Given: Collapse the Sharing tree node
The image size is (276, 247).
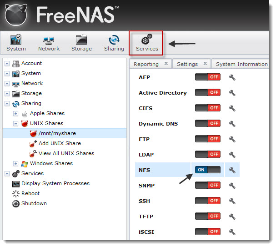Looking at the screenshot, I should tap(7, 104).
